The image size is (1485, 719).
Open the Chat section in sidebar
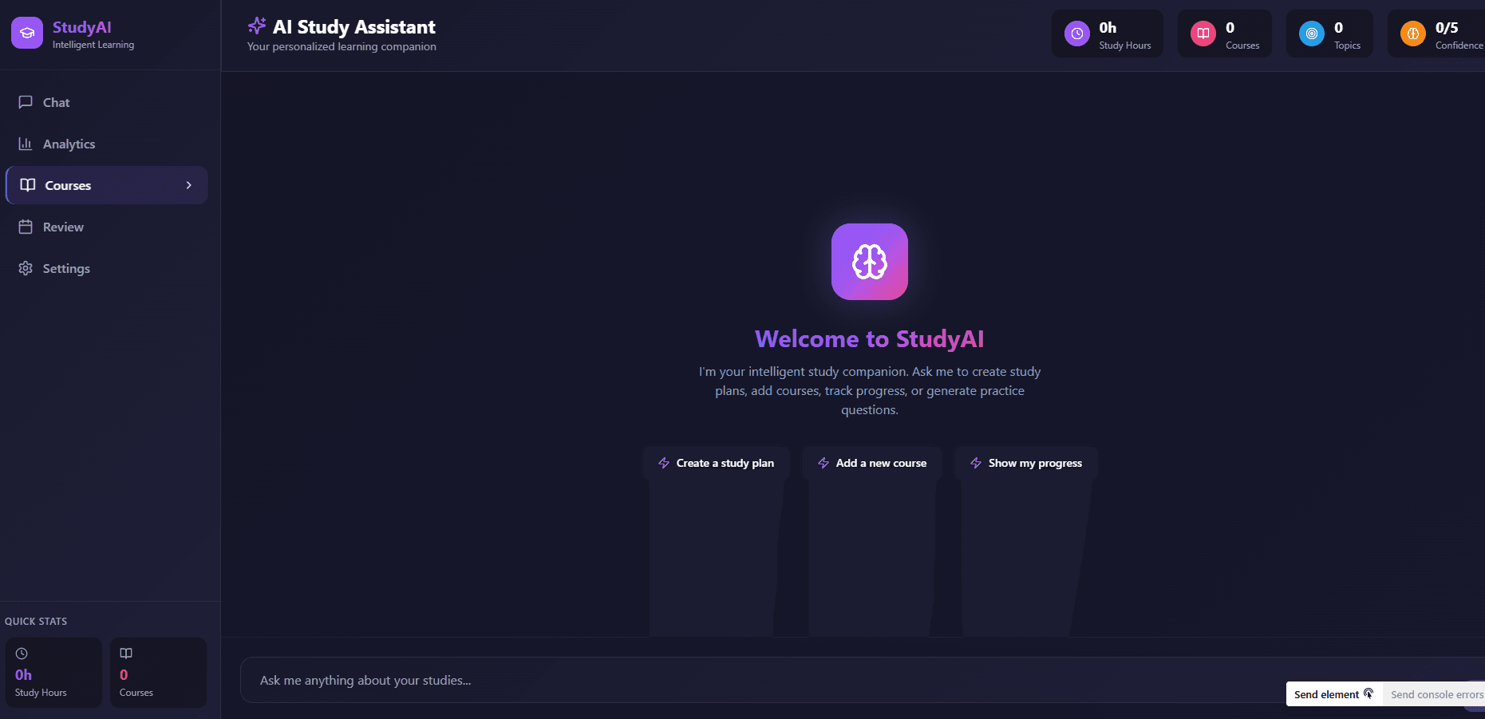click(56, 102)
